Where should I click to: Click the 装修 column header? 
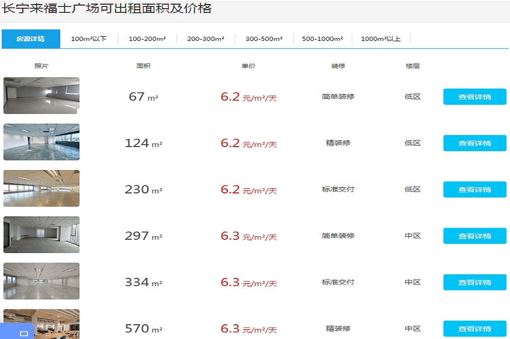click(x=338, y=66)
